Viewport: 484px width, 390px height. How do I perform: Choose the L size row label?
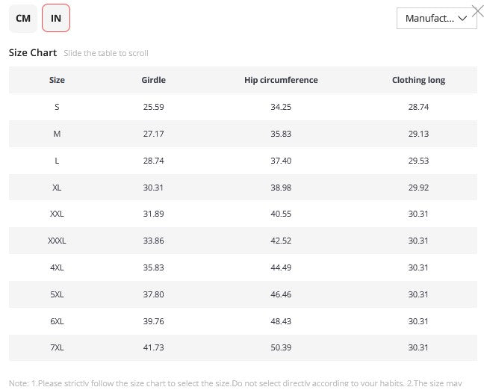(57, 161)
